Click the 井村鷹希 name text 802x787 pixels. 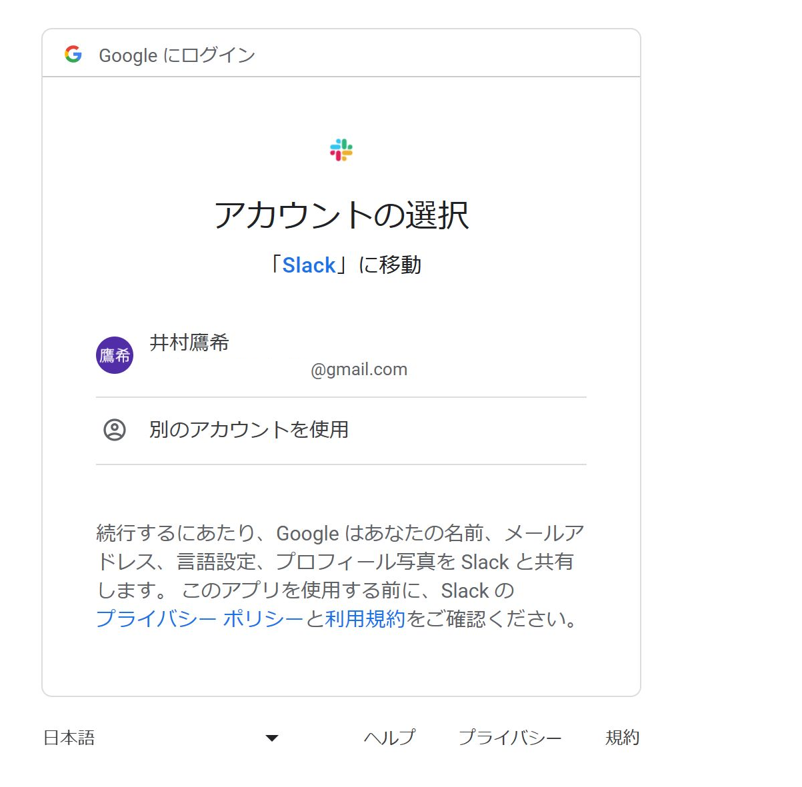[x=189, y=343]
